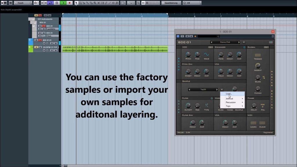The height and width of the screenshot is (167, 297).
Task: Select the zoom magnifier tool
Action: tap(95, 3)
